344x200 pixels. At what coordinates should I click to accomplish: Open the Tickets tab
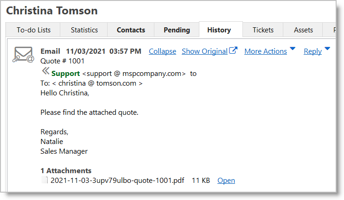coord(263,30)
